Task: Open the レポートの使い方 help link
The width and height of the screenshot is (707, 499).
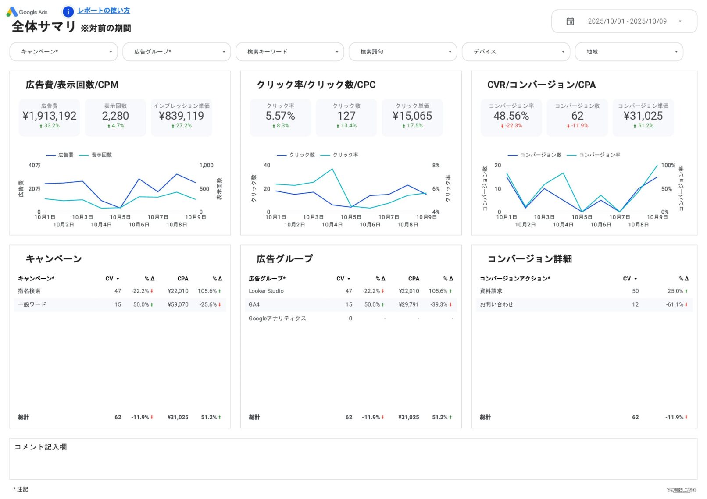Action: [103, 11]
